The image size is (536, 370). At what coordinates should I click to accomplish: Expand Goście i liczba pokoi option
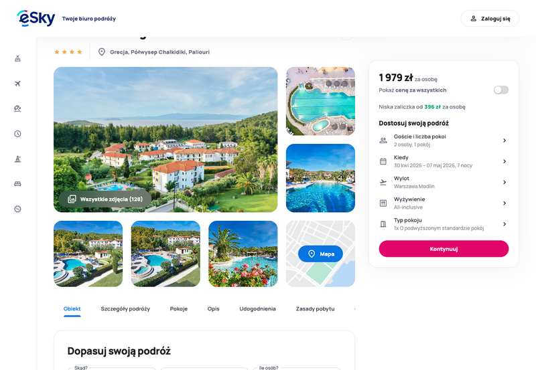[x=444, y=141]
